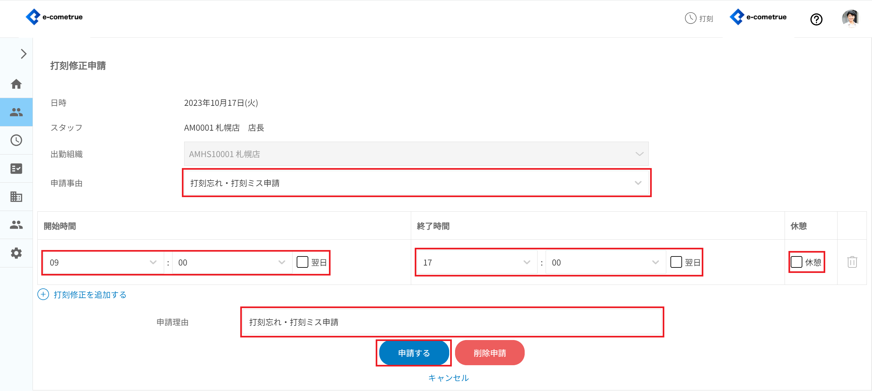Viewport: 872px width, 391px height.
Task: Click the 打刻 item in header
Action: point(699,18)
